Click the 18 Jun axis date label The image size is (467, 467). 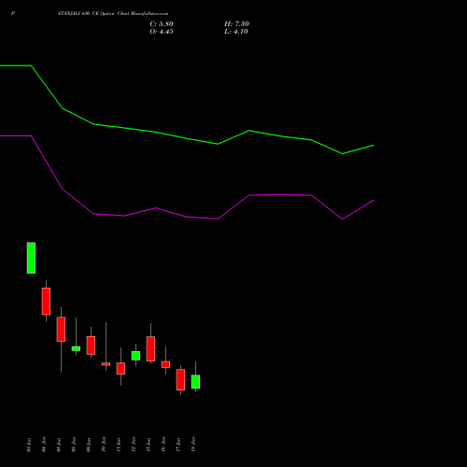click(x=193, y=445)
